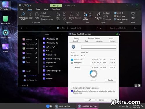Switch to the Share ribbon tab

pos(38,9)
